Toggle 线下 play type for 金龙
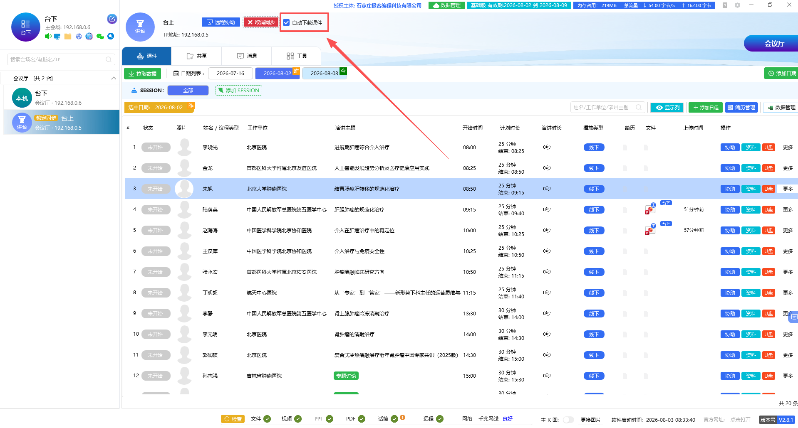 pos(594,168)
